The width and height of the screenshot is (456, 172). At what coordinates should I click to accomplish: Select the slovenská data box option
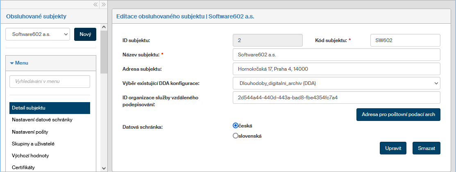236,136
